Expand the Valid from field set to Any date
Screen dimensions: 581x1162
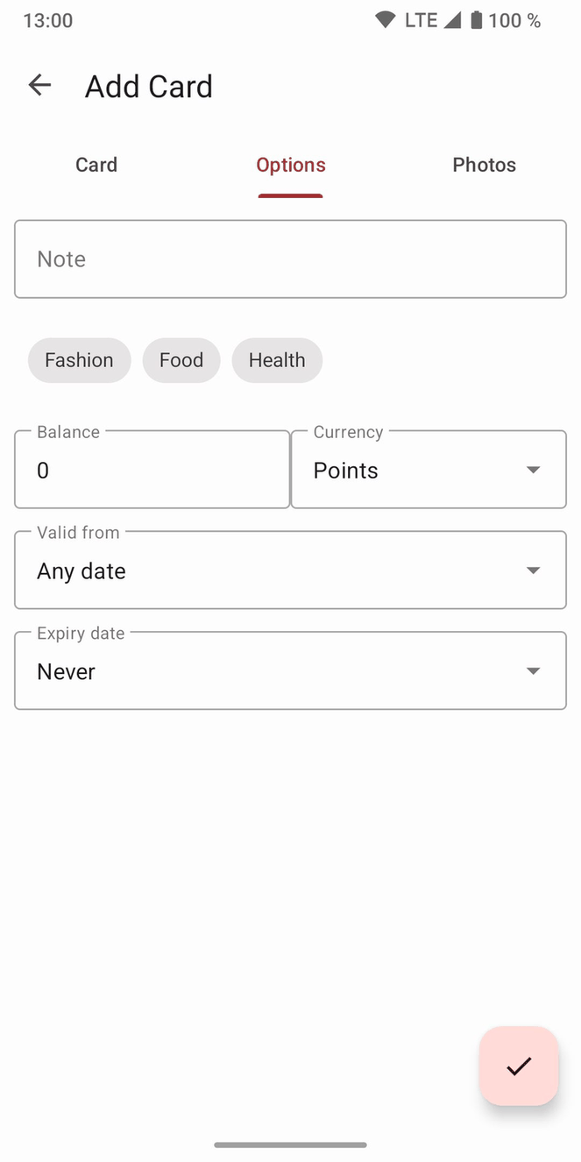290,570
